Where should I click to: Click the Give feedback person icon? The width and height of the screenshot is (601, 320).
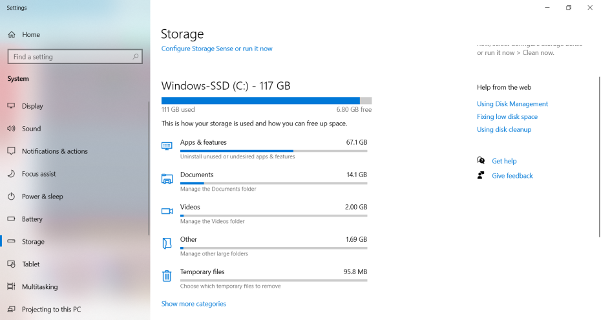[481, 175]
